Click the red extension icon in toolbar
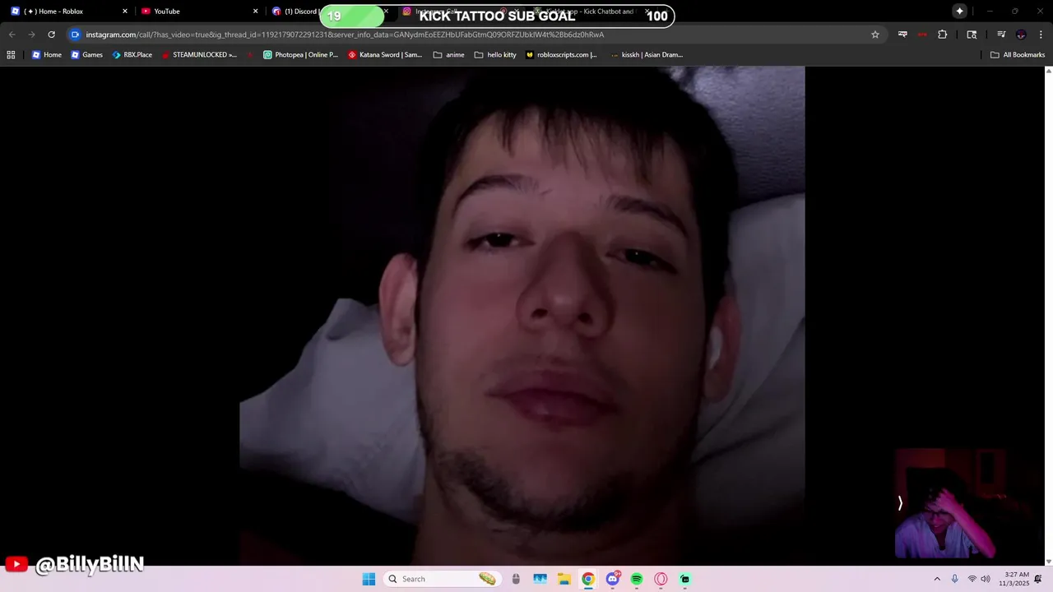 coord(922,35)
